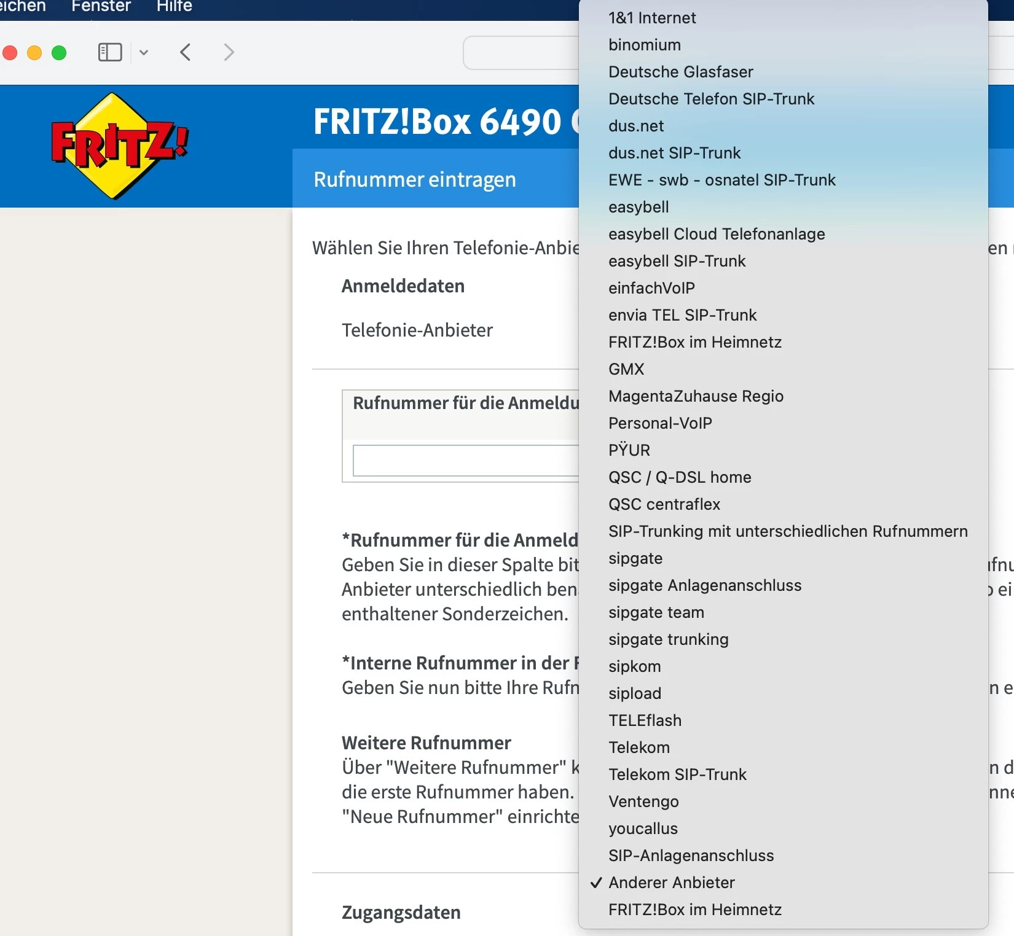
Task: Click the Safari address bar
Action: (x=521, y=53)
